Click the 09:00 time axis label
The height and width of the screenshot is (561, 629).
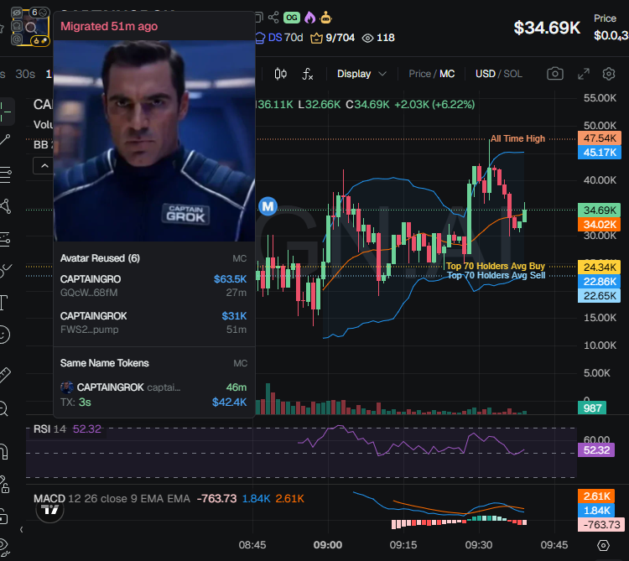tap(328, 545)
